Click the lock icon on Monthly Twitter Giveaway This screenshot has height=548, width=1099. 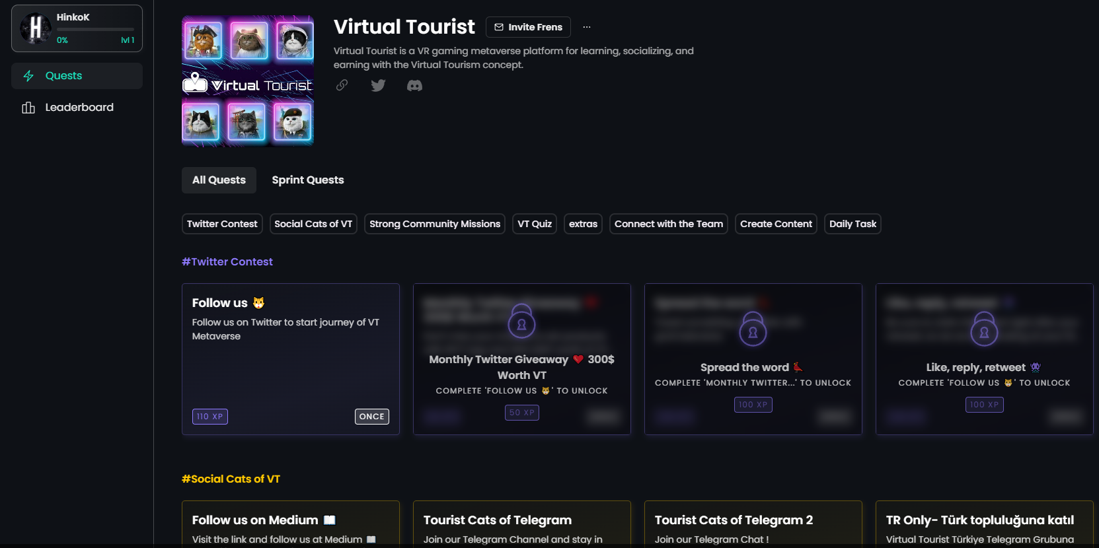(521, 321)
